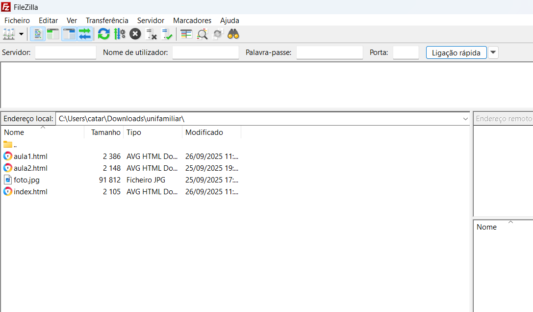Click the Ligação rápida button
533x312 pixels.
click(x=456, y=52)
